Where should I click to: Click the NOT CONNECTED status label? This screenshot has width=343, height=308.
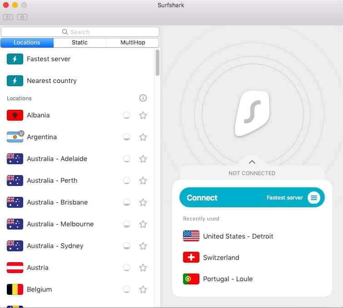coord(252,173)
